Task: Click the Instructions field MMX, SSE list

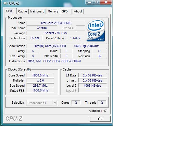Action: [x=67, y=61]
